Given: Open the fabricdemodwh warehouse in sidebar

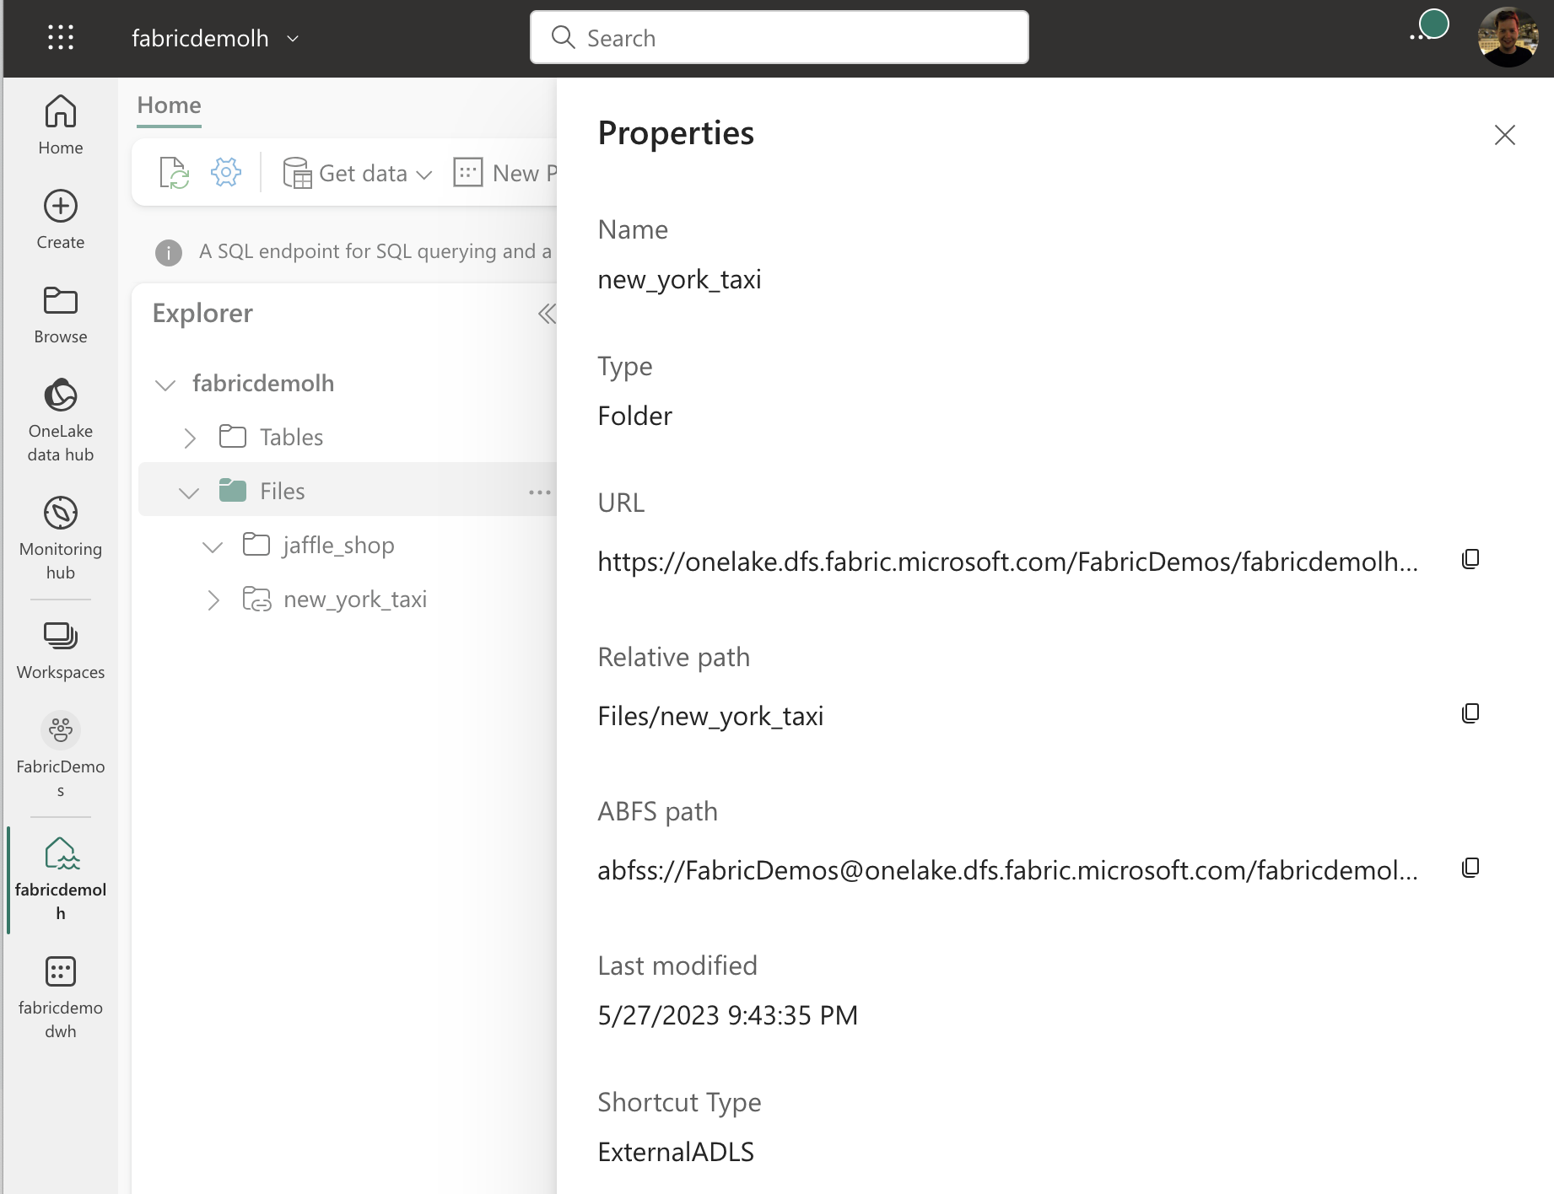Looking at the screenshot, I should (61, 995).
